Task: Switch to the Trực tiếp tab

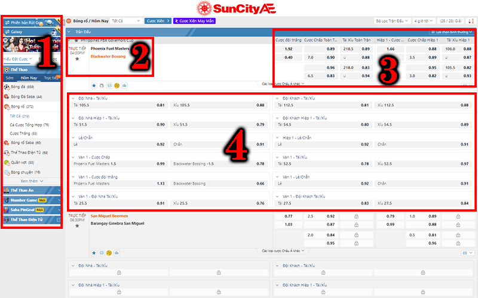Action: [x=50, y=78]
